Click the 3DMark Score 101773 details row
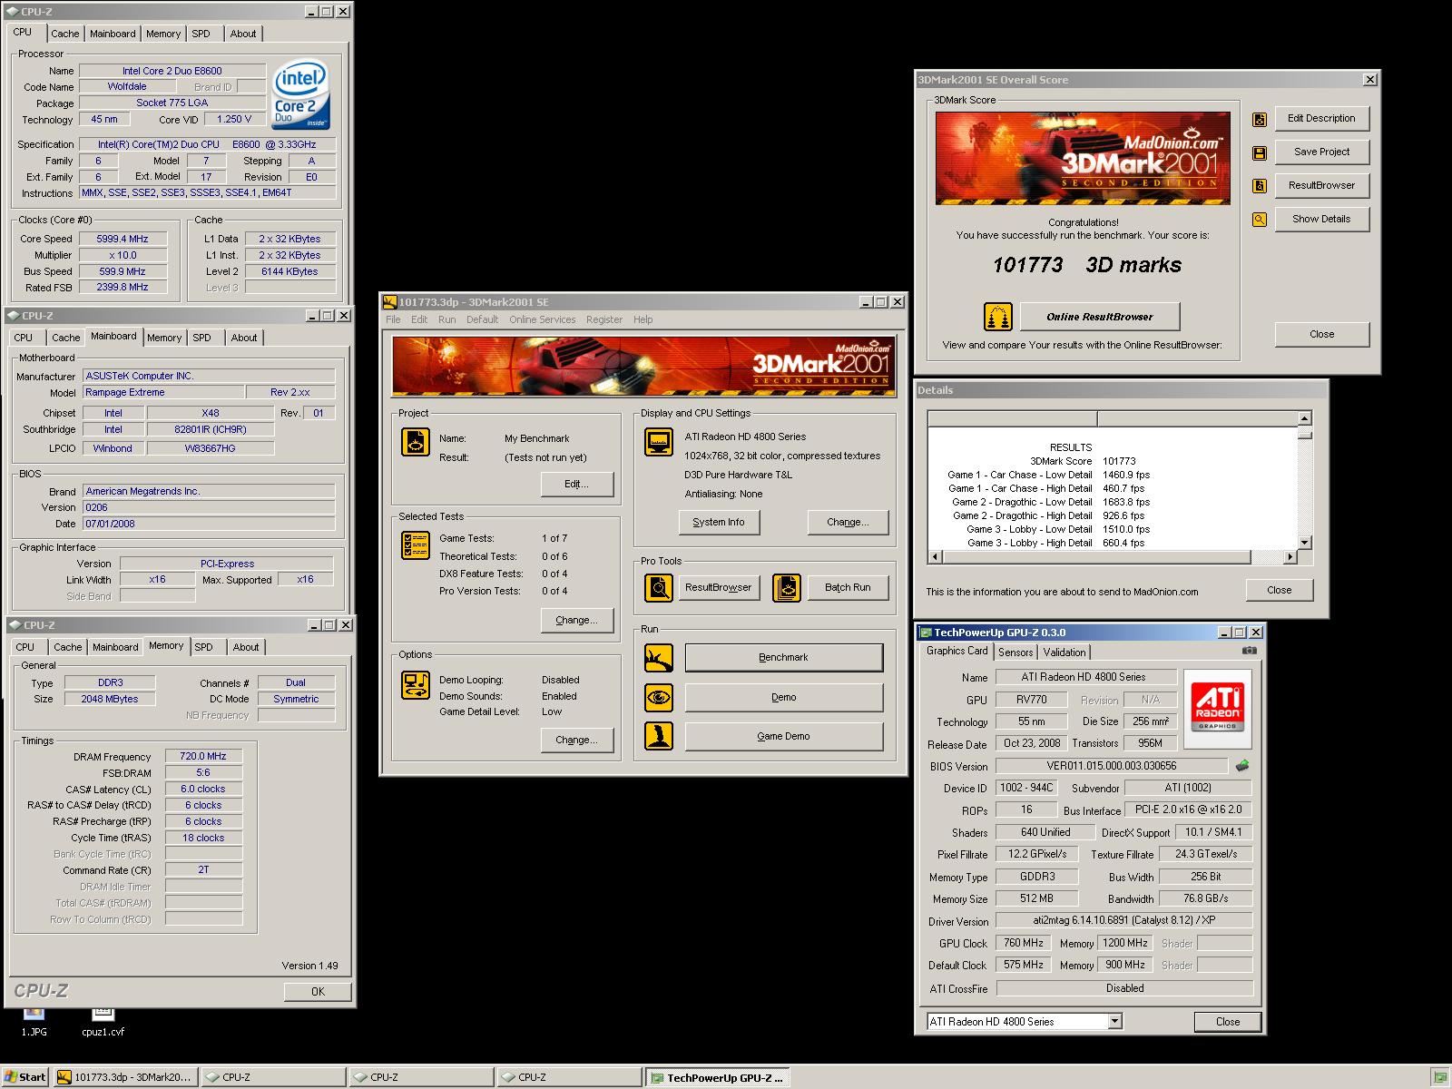This screenshot has height=1089, width=1452. [x=1083, y=461]
